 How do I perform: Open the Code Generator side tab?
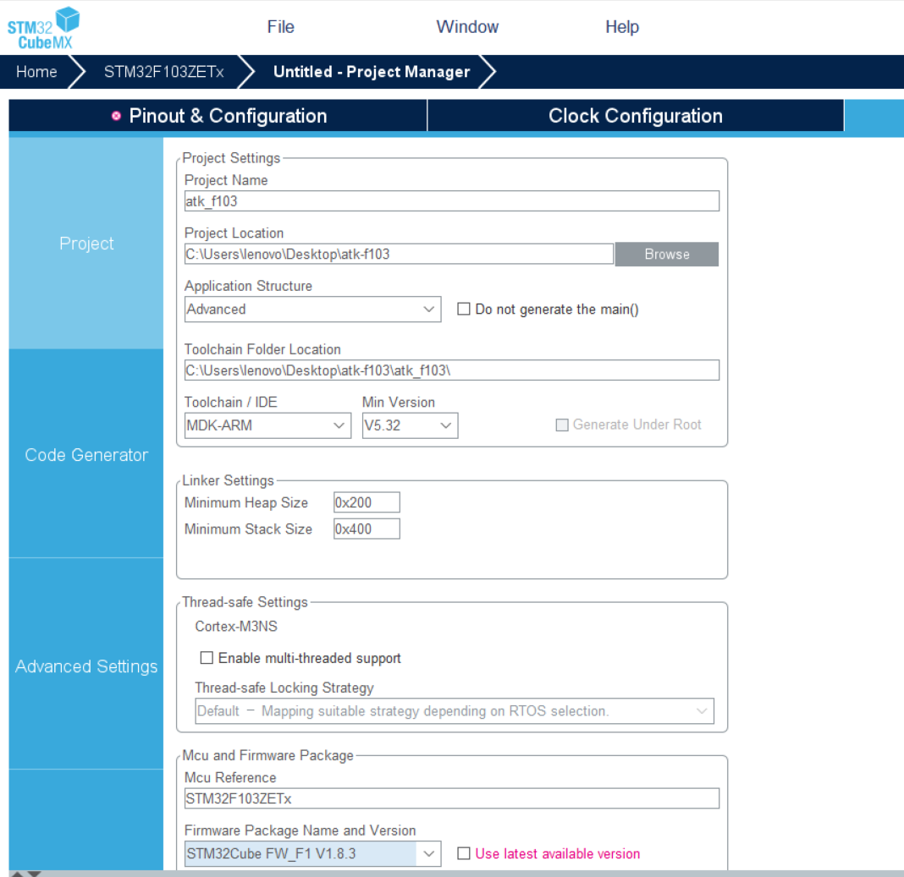point(86,455)
